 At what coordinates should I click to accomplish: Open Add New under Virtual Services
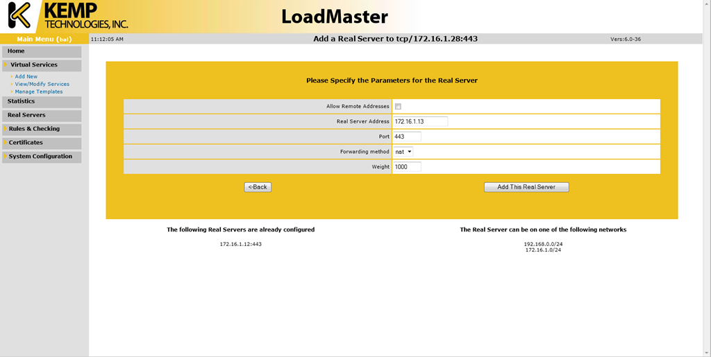click(26, 76)
